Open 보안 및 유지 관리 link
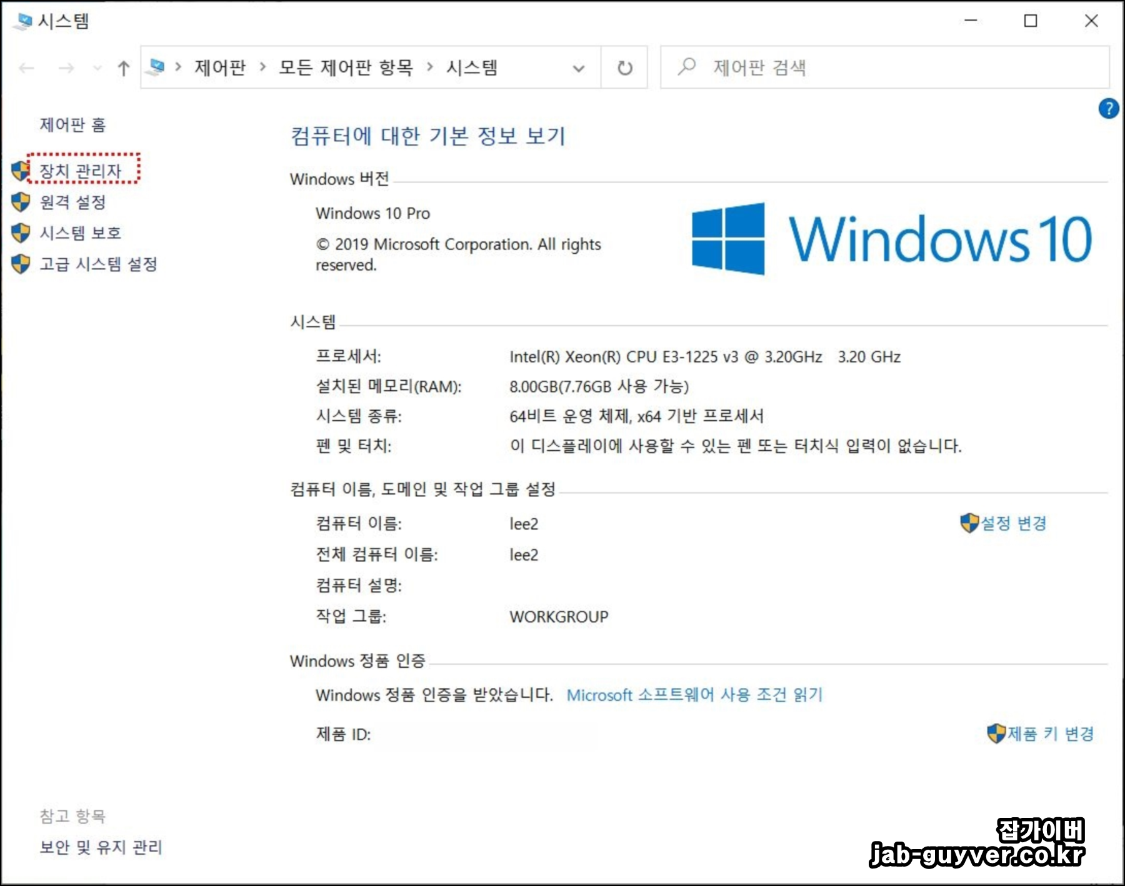1125x886 pixels. [x=101, y=847]
